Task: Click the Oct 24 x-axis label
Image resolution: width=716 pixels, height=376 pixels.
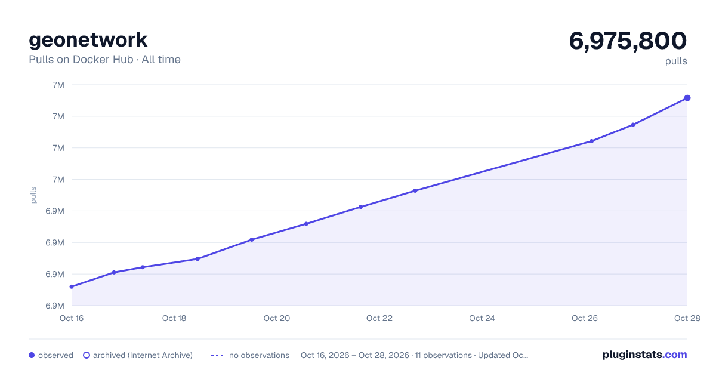Action: (482, 318)
